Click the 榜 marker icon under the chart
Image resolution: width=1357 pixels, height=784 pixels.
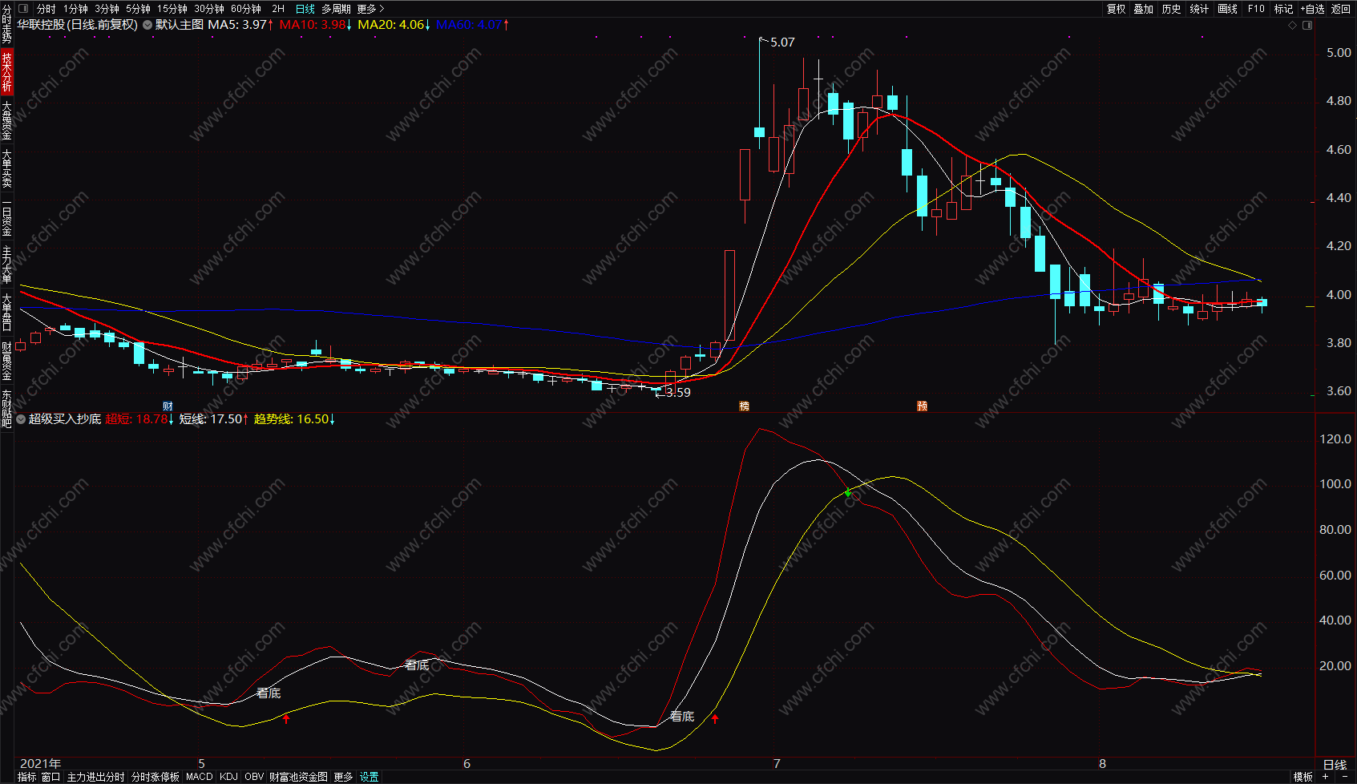[x=744, y=406]
